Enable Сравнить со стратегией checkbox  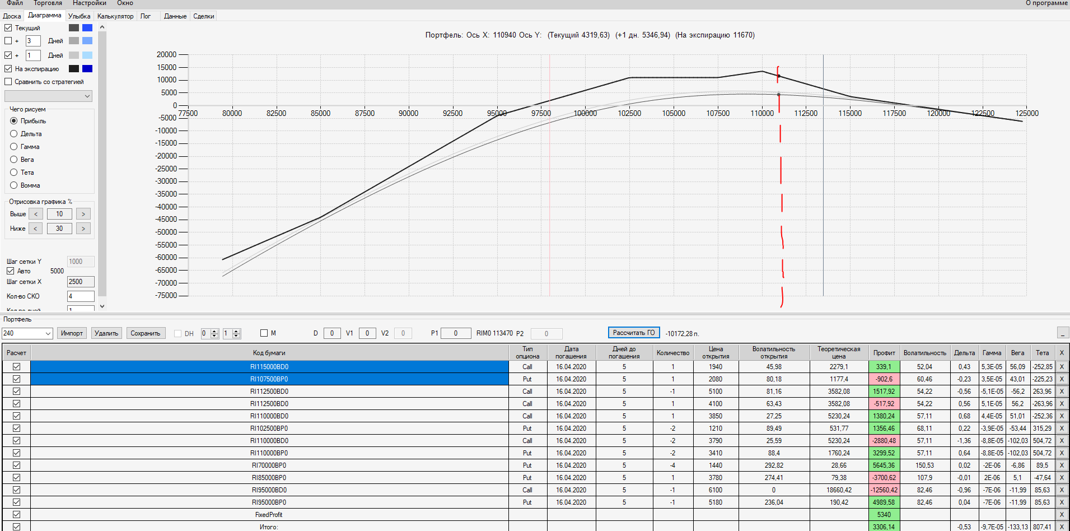point(8,82)
